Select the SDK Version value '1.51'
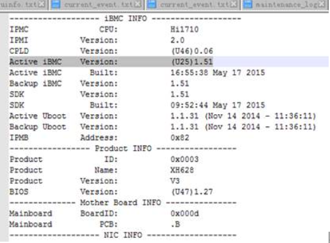This screenshot has height=243, width=330. point(180,94)
